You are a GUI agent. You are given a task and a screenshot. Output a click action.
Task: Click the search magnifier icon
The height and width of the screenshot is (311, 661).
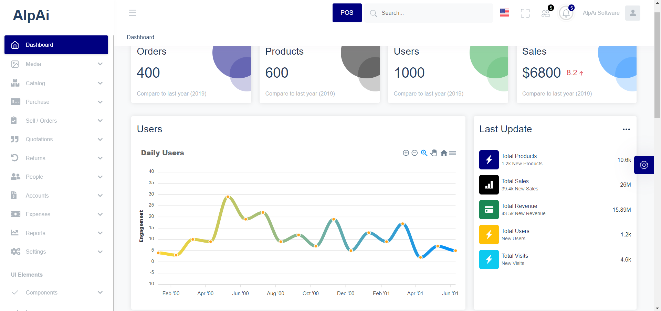pyautogui.click(x=373, y=13)
